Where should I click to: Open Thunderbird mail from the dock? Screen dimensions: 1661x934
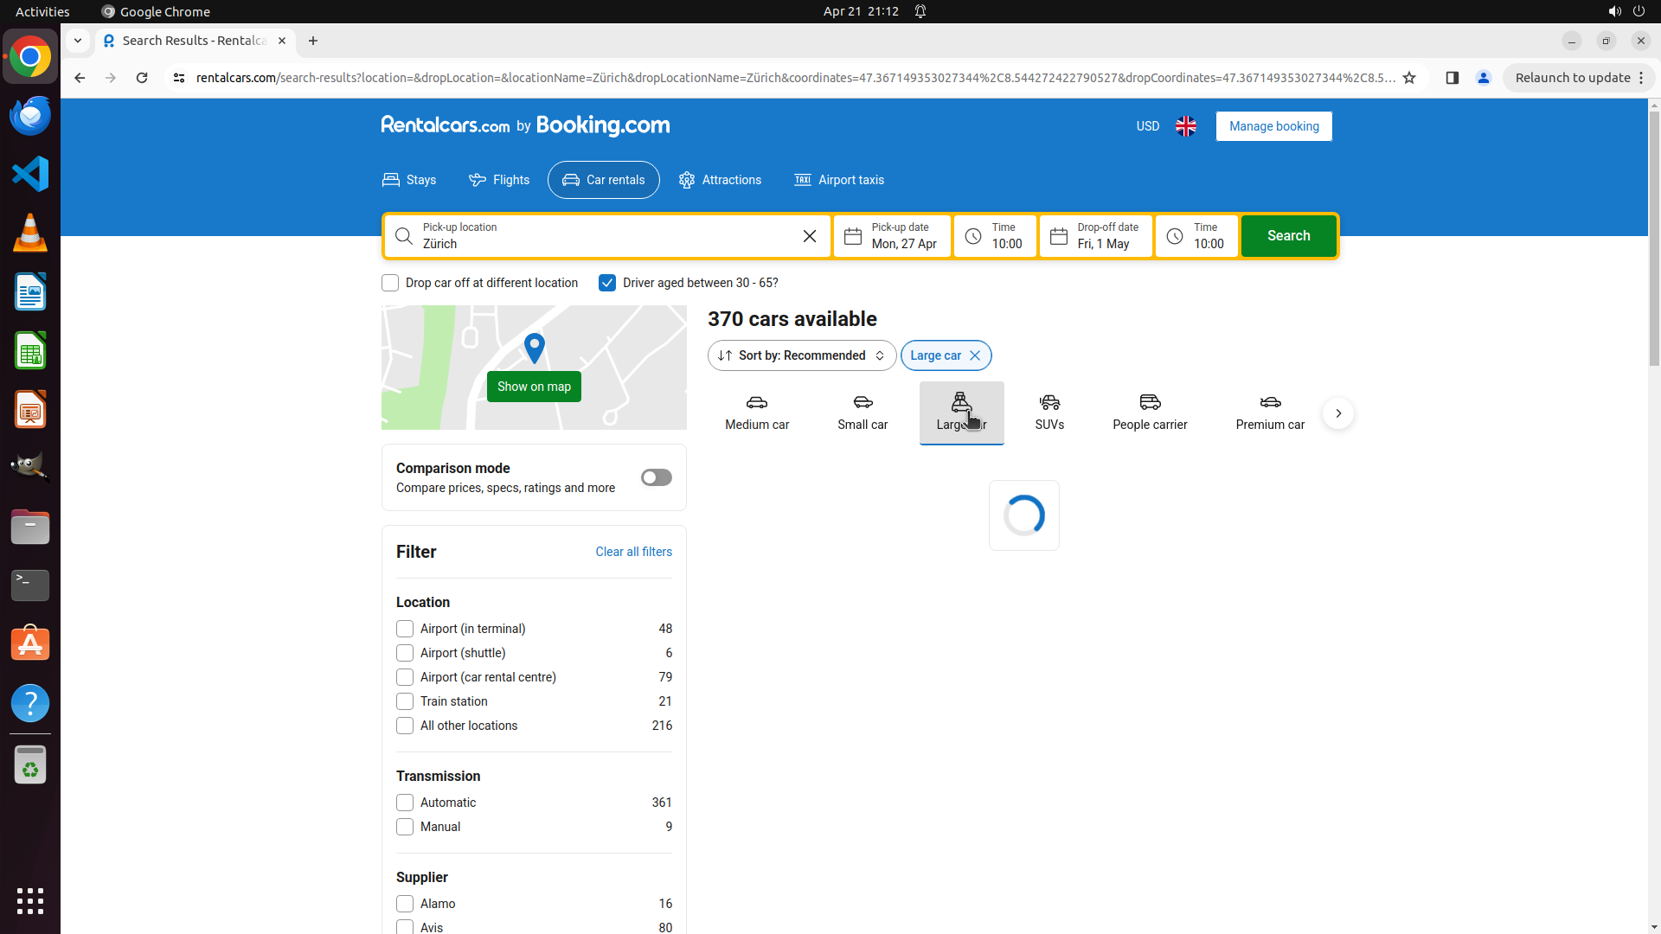pos(30,116)
